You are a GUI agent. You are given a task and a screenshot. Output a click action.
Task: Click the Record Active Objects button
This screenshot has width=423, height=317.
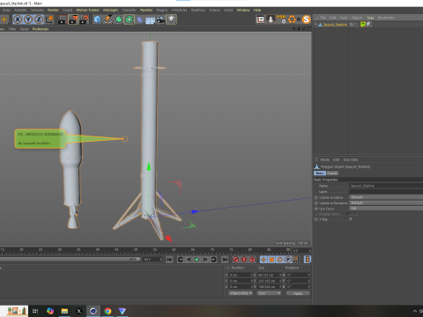[x=235, y=260]
